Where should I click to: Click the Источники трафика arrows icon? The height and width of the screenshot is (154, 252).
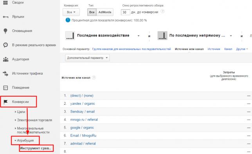5,73
